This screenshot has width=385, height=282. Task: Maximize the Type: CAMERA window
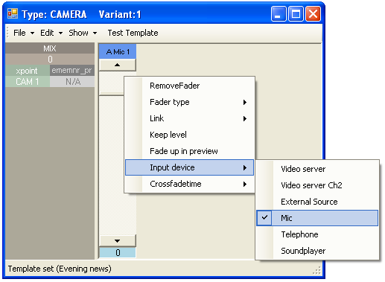click(x=296, y=14)
